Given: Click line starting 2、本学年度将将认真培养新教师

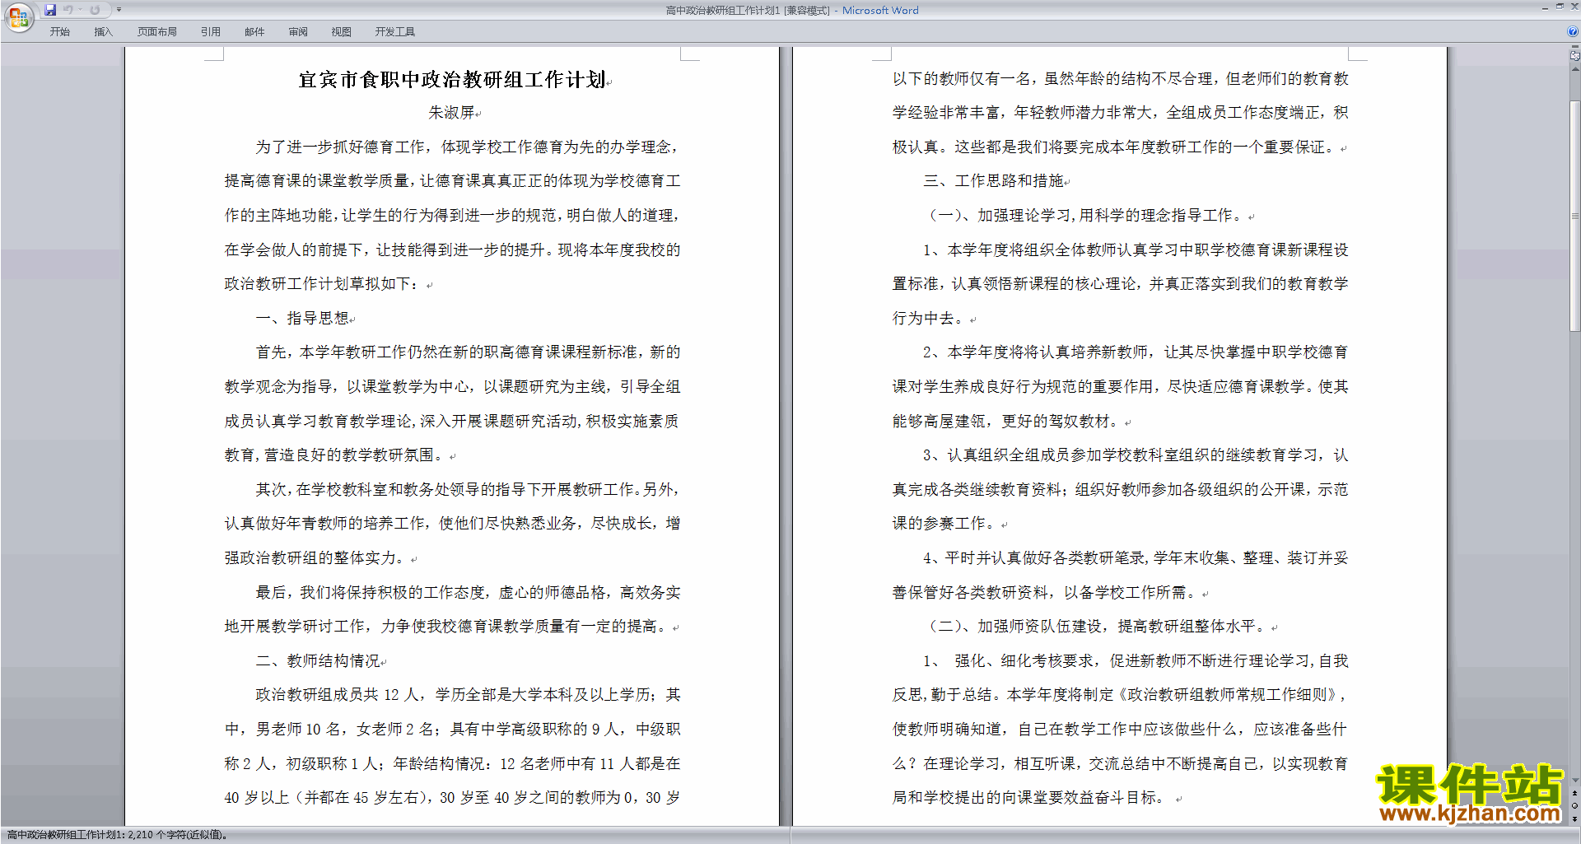Looking at the screenshot, I should 1136,352.
